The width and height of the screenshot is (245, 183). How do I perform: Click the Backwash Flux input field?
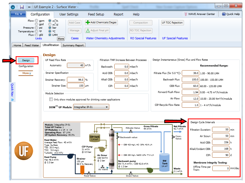[190, 80]
